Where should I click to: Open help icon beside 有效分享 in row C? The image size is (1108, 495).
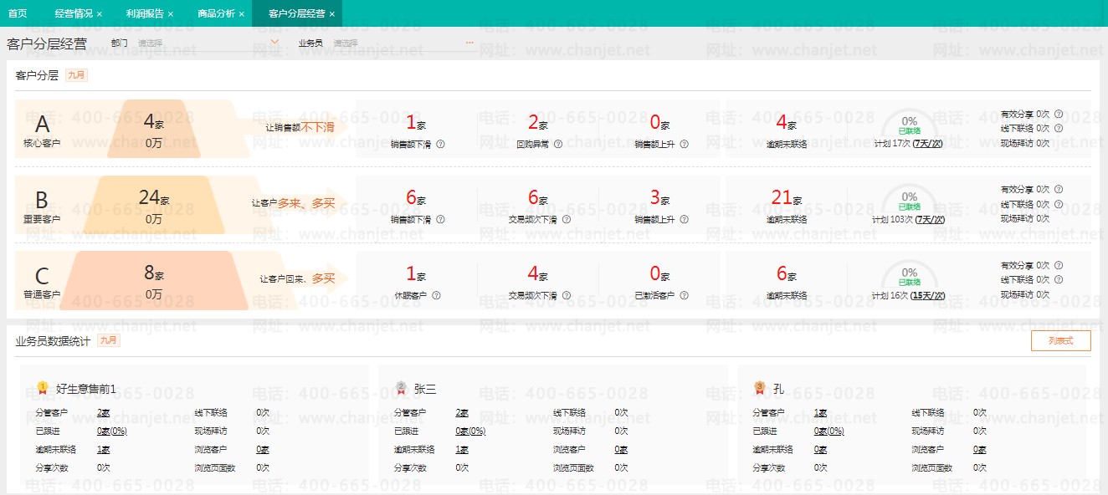tap(1059, 265)
